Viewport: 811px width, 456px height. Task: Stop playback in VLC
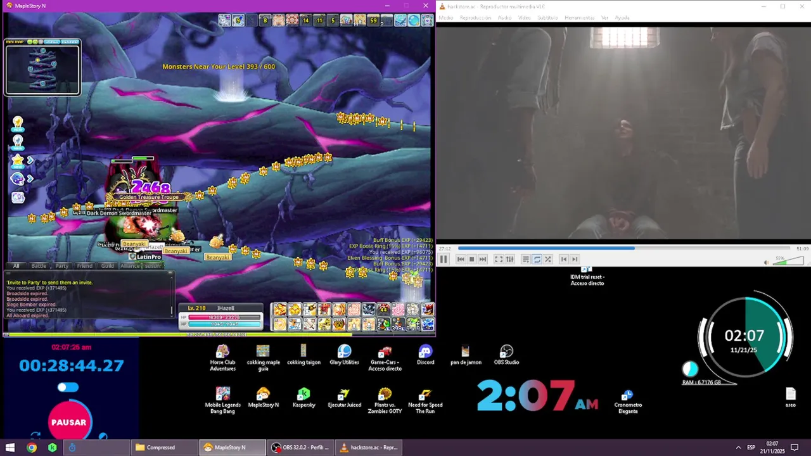tap(471, 259)
